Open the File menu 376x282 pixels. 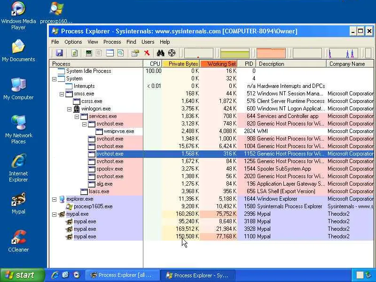coord(55,42)
